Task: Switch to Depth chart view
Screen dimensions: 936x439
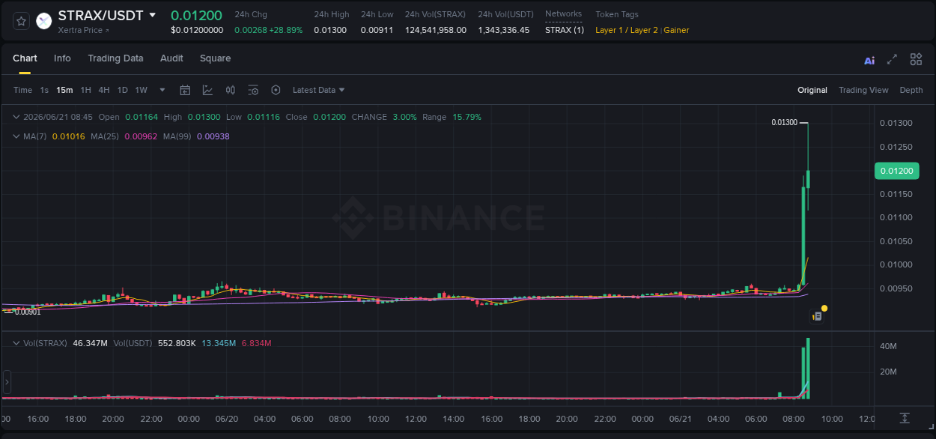Action: click(911, 90)
